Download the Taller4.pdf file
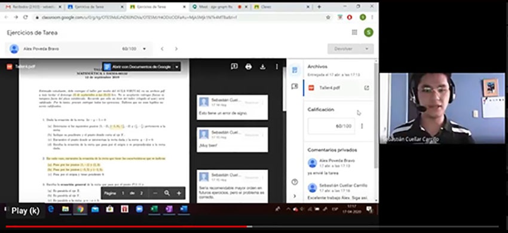Viewport: 508px width, 233px height. 263,66
